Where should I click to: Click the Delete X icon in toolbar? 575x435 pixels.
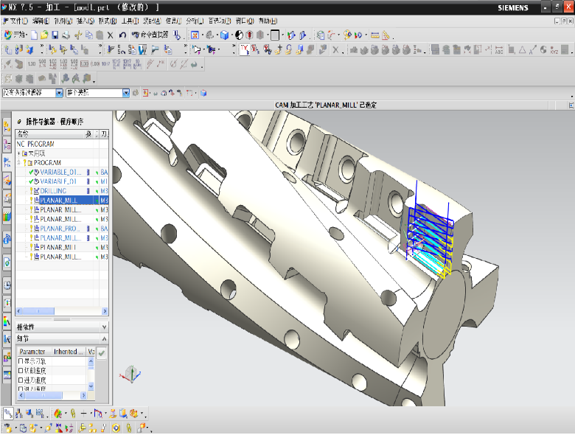click(x=111, y=35)
